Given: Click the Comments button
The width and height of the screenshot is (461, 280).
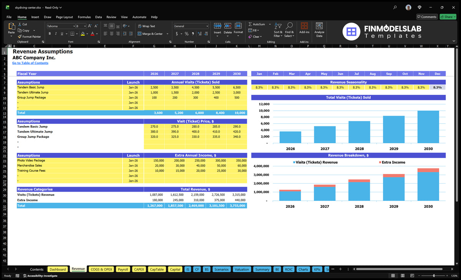Looking at the screenshot, I should click(x=427, y=17).
